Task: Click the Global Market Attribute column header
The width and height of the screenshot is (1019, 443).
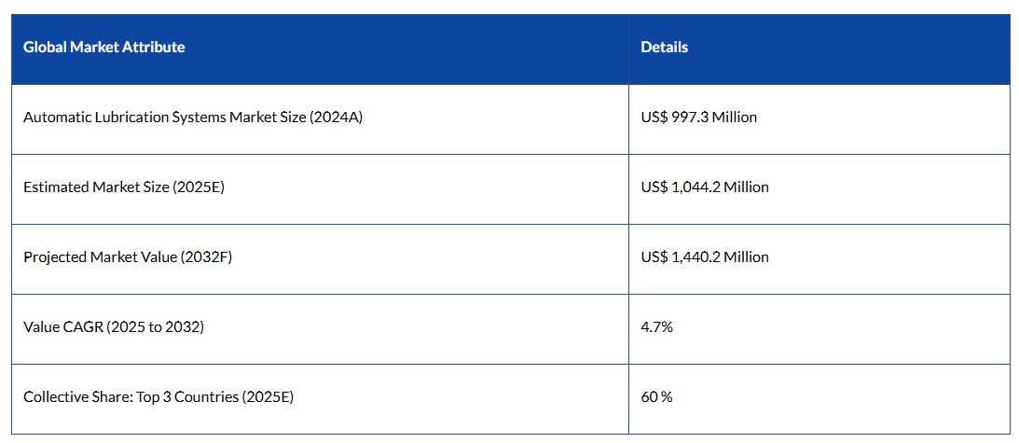Action: coord(103,47)
